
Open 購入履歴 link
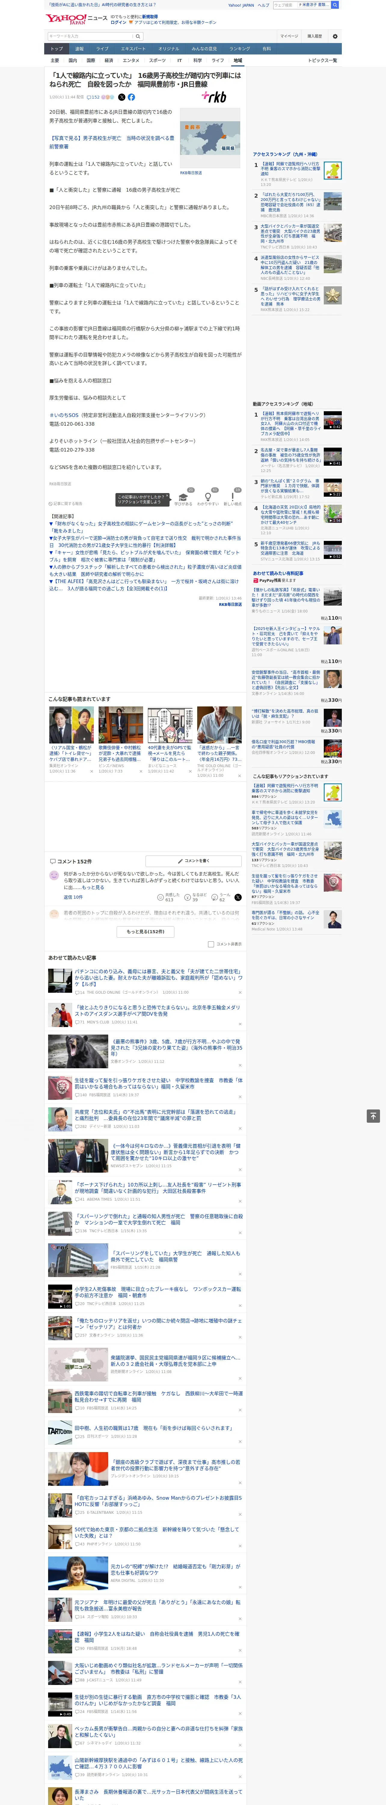point(314,36)
